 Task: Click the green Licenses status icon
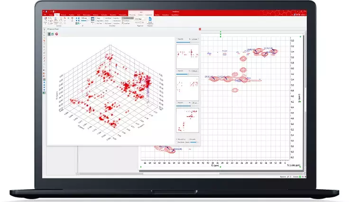[x=300, y=177]
